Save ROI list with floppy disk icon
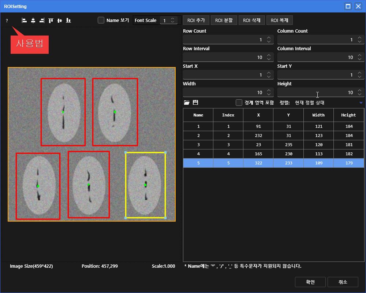This screenshot has height=293, width=366. 195,103
